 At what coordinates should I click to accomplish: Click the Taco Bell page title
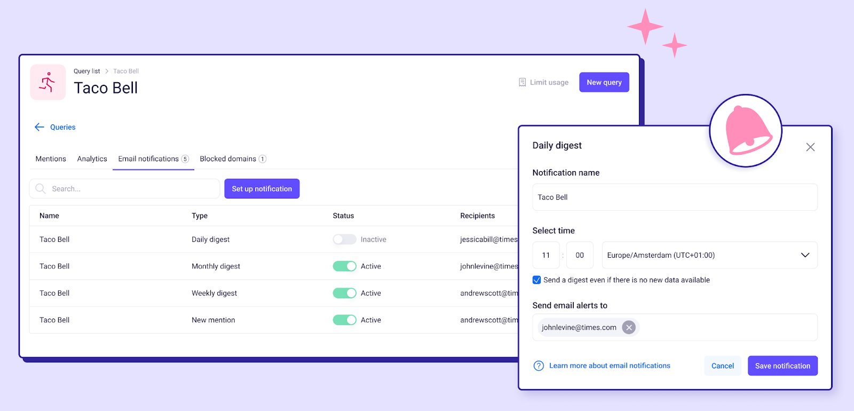(x=106, y=88)
